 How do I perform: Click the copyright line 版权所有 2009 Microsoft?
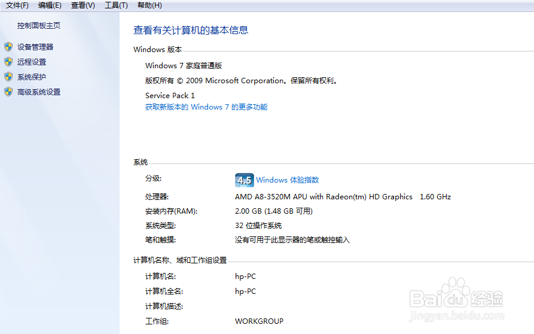pos(241,81)
